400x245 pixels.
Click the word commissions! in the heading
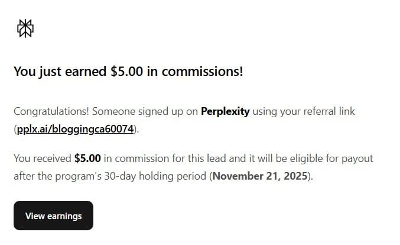[202, 72]
